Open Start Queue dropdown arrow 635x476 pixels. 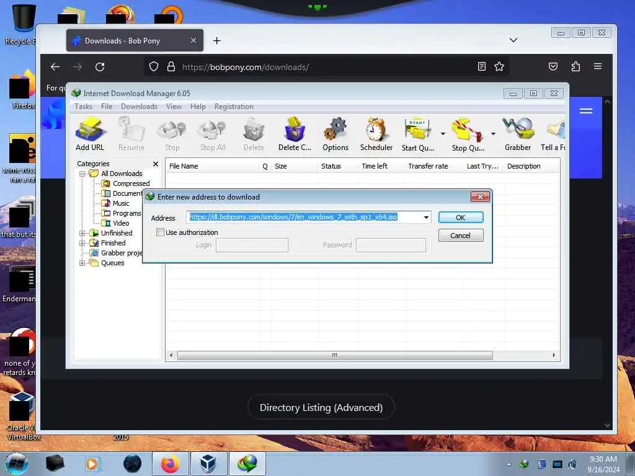click(x=443, y=134)
